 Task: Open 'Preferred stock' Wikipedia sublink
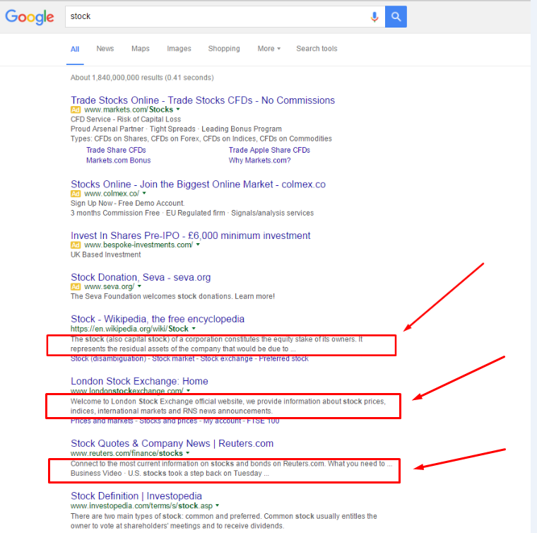tap(283, 358)
